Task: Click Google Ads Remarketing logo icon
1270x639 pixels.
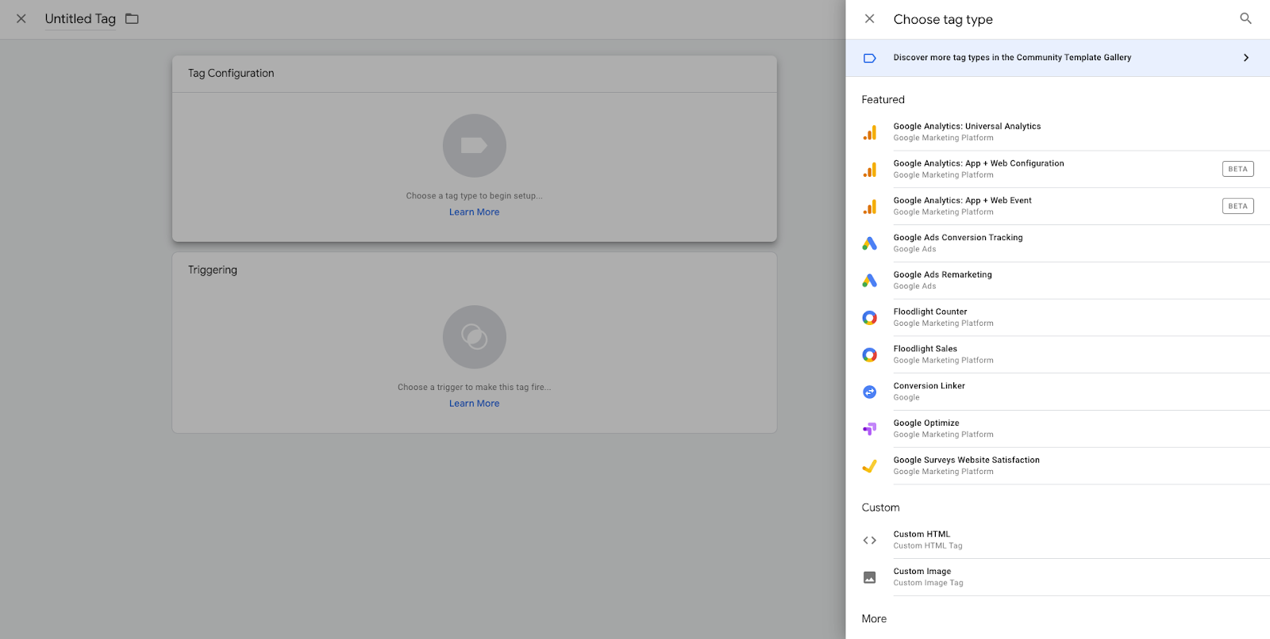Action: point(870,281)
